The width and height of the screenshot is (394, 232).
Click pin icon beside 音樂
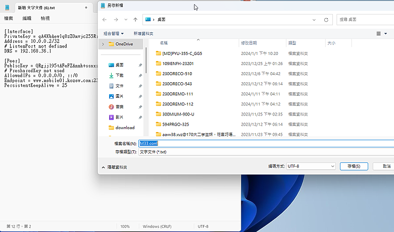(140, 107)
